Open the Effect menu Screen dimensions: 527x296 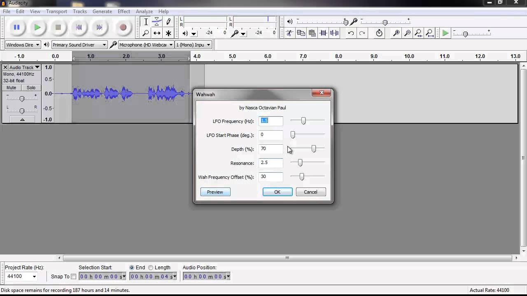(124, 12)
